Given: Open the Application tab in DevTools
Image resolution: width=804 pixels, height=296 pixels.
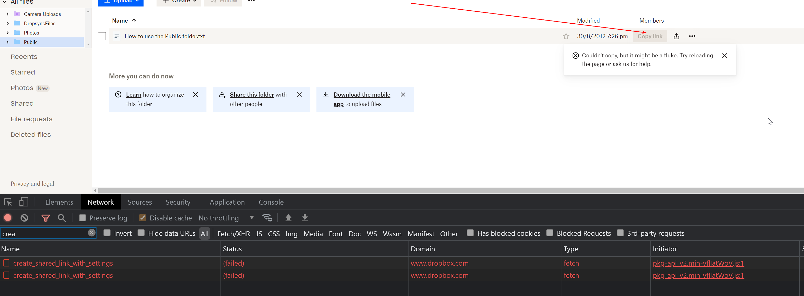Looking at the screenshot, I should (x=227, y=202).
